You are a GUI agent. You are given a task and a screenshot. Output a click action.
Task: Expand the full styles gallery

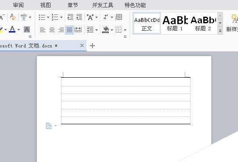point(220,31)
